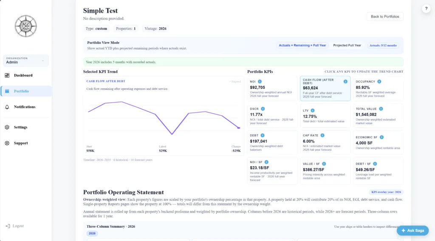The height and width of the screenshot is (241, 435).
Task: Click the Properties: 1 tag
Action: tap(126, 28)
